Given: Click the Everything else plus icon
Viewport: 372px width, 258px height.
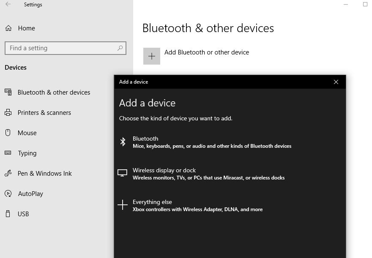Looking at the screenshot, I should (x=123, y=205).
